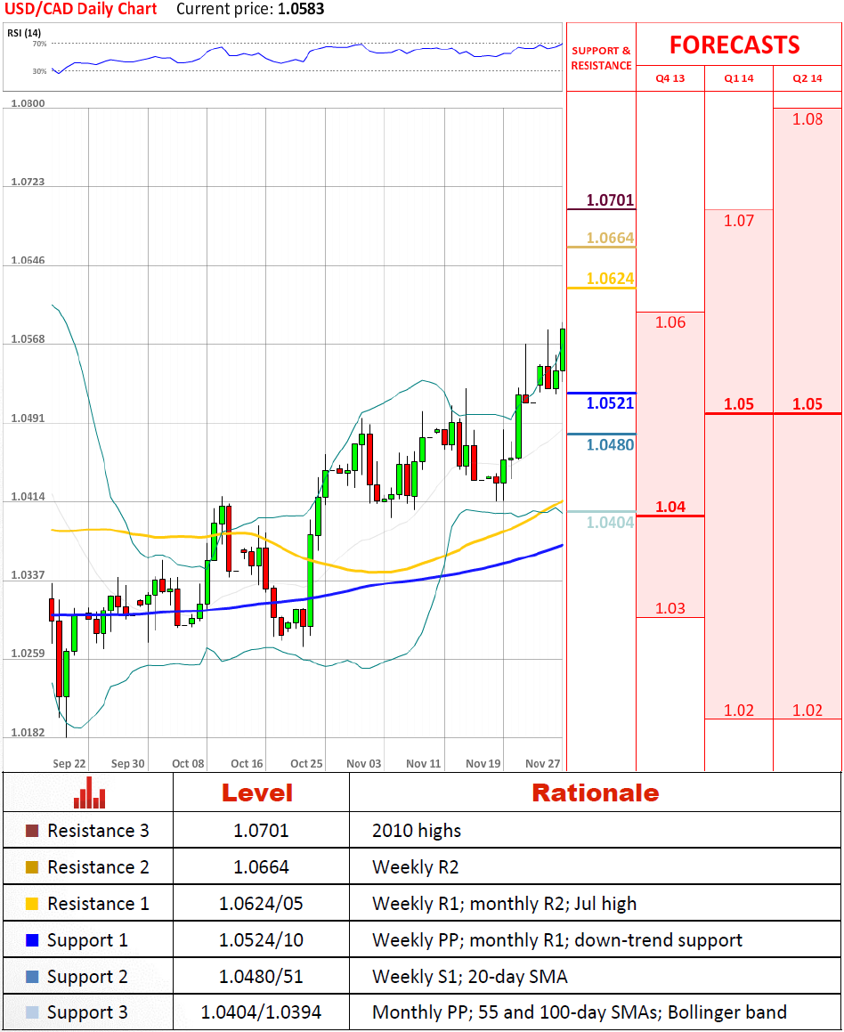Click the 'Nov 27' date axis label
Viewport: 844px width, 1032px height.
pos(543,763)
